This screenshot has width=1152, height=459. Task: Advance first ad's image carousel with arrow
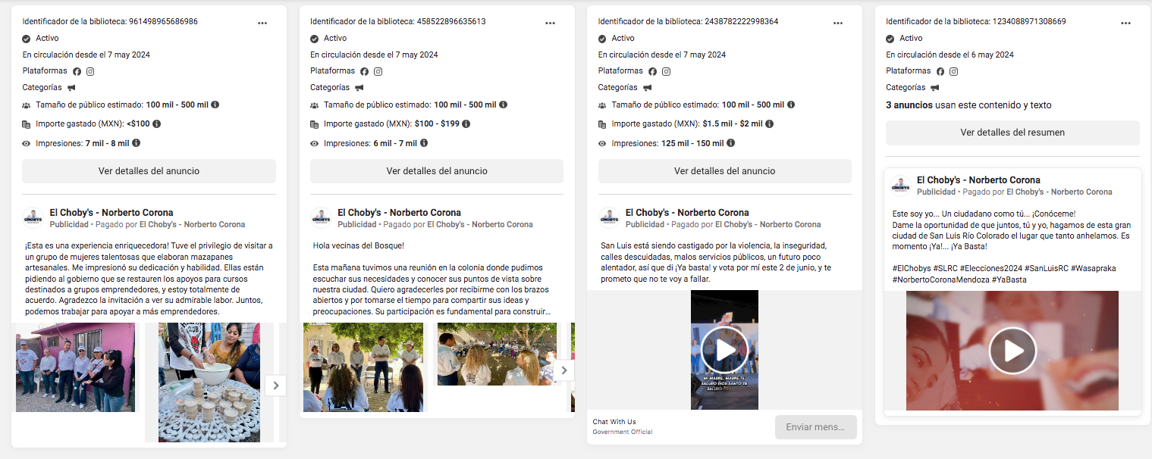pos(276,386)
